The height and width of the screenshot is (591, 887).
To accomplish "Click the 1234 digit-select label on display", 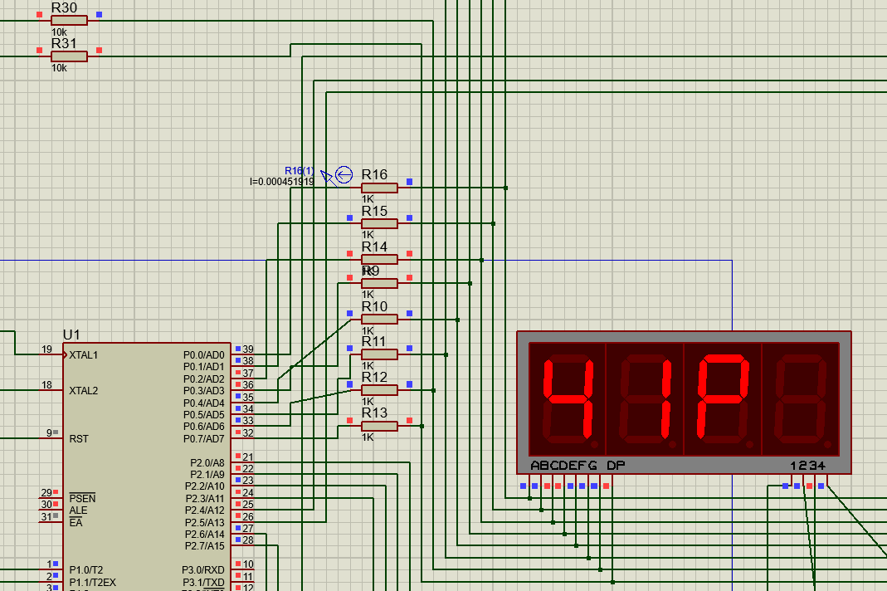I will click(808, 466).
